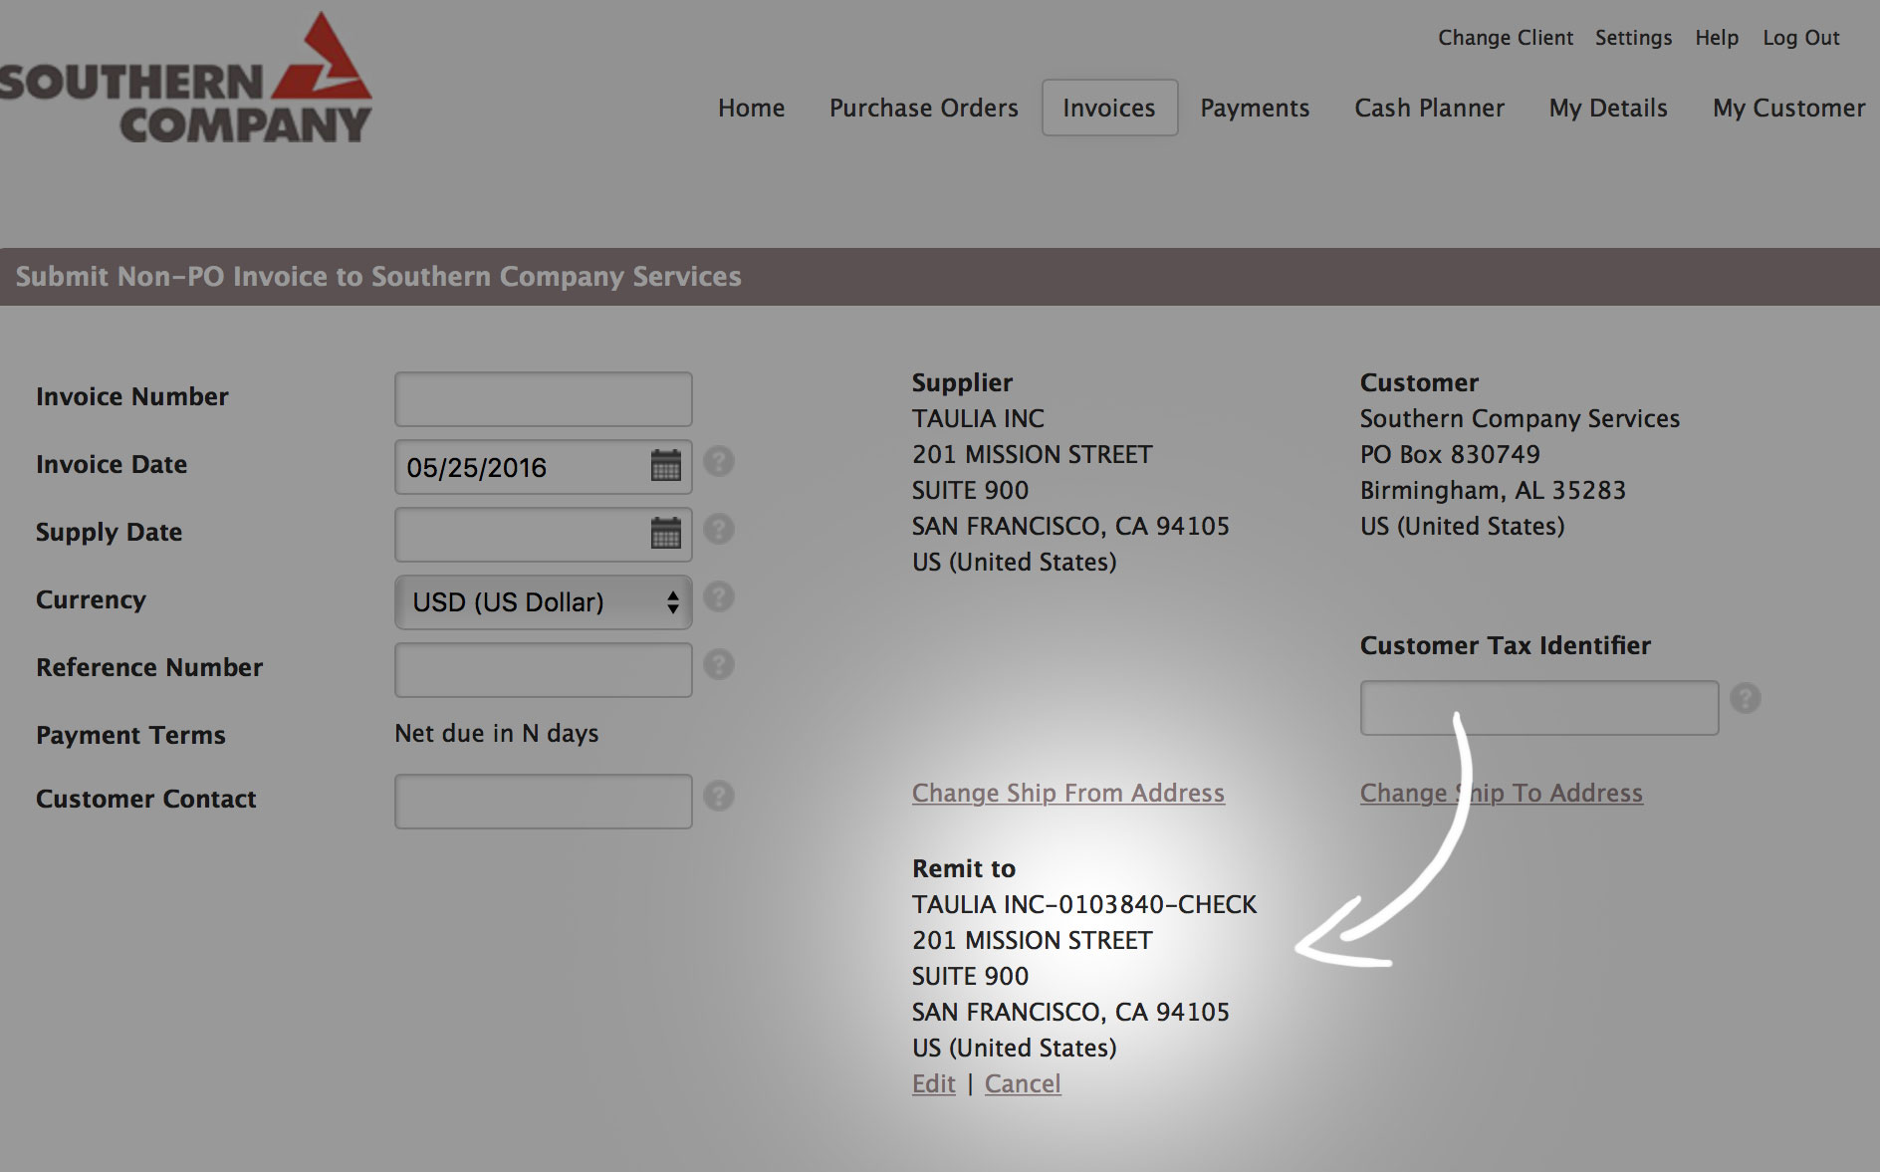
Task: Click help icon next to Invoice Date
Action: point(719,461)
